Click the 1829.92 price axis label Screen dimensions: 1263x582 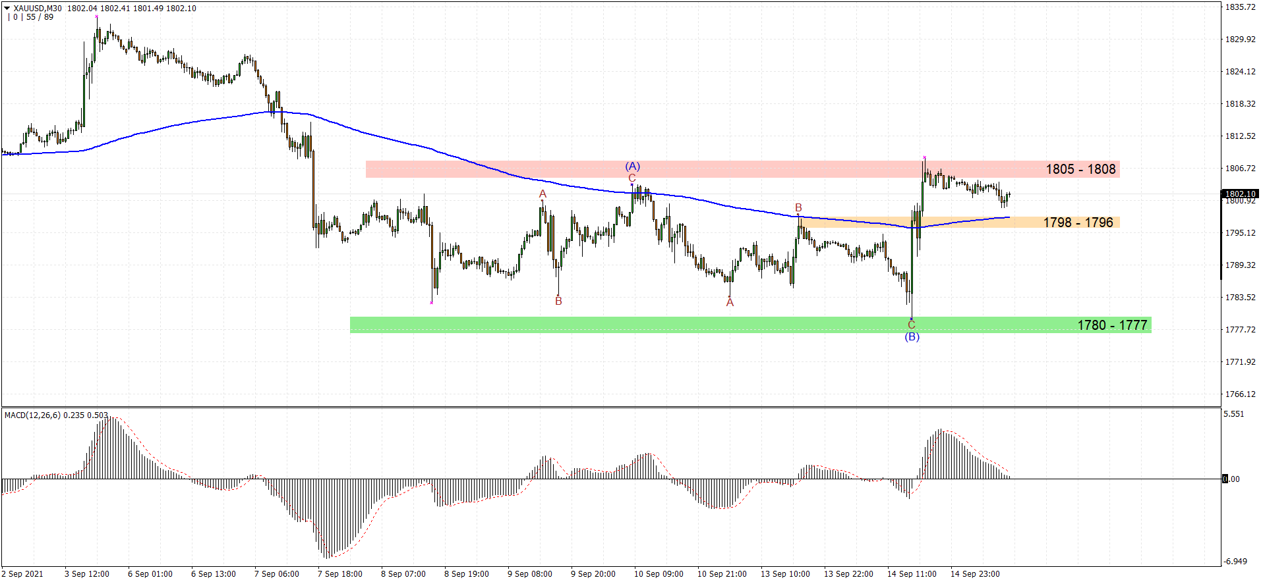point(1240,40)
